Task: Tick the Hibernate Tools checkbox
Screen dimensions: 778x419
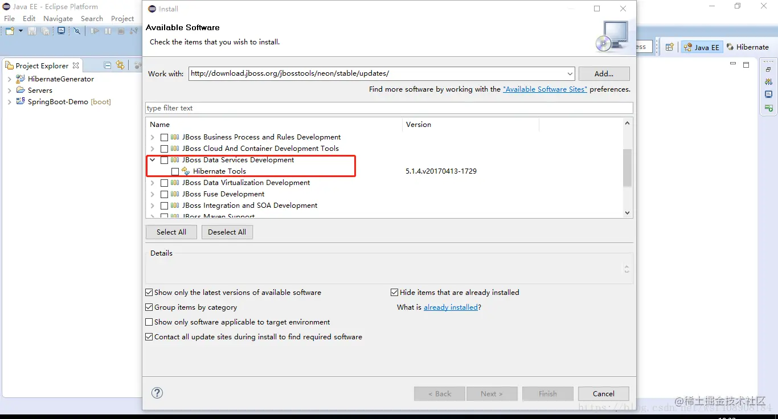Action: 175,171
